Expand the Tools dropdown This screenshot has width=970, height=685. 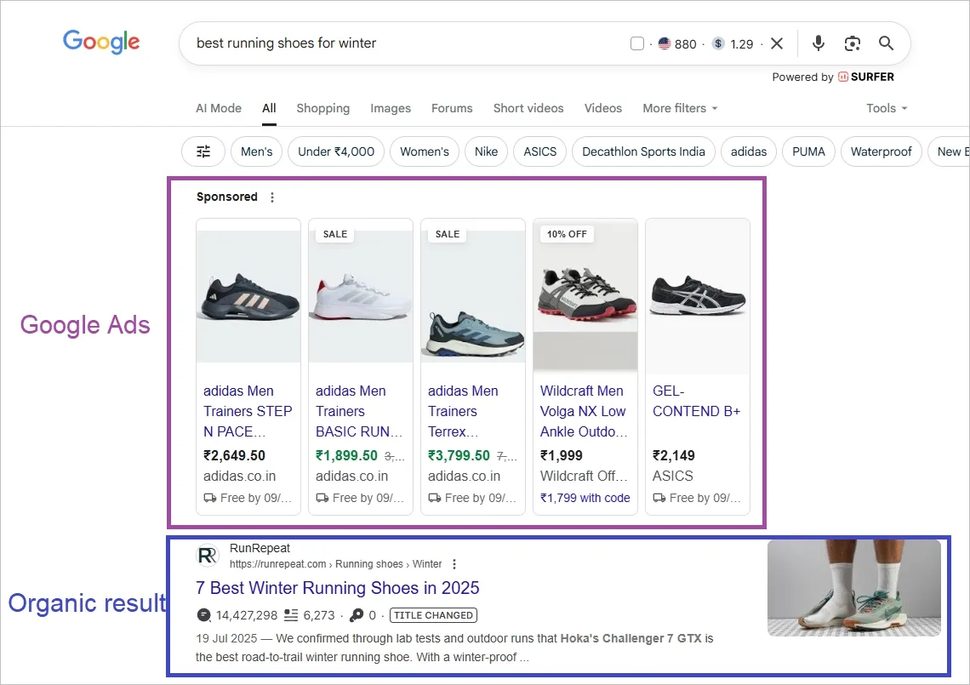click(887, 108)
